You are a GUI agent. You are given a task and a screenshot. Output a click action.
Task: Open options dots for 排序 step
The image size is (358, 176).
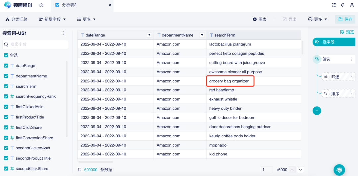click(x=351, y=93)
